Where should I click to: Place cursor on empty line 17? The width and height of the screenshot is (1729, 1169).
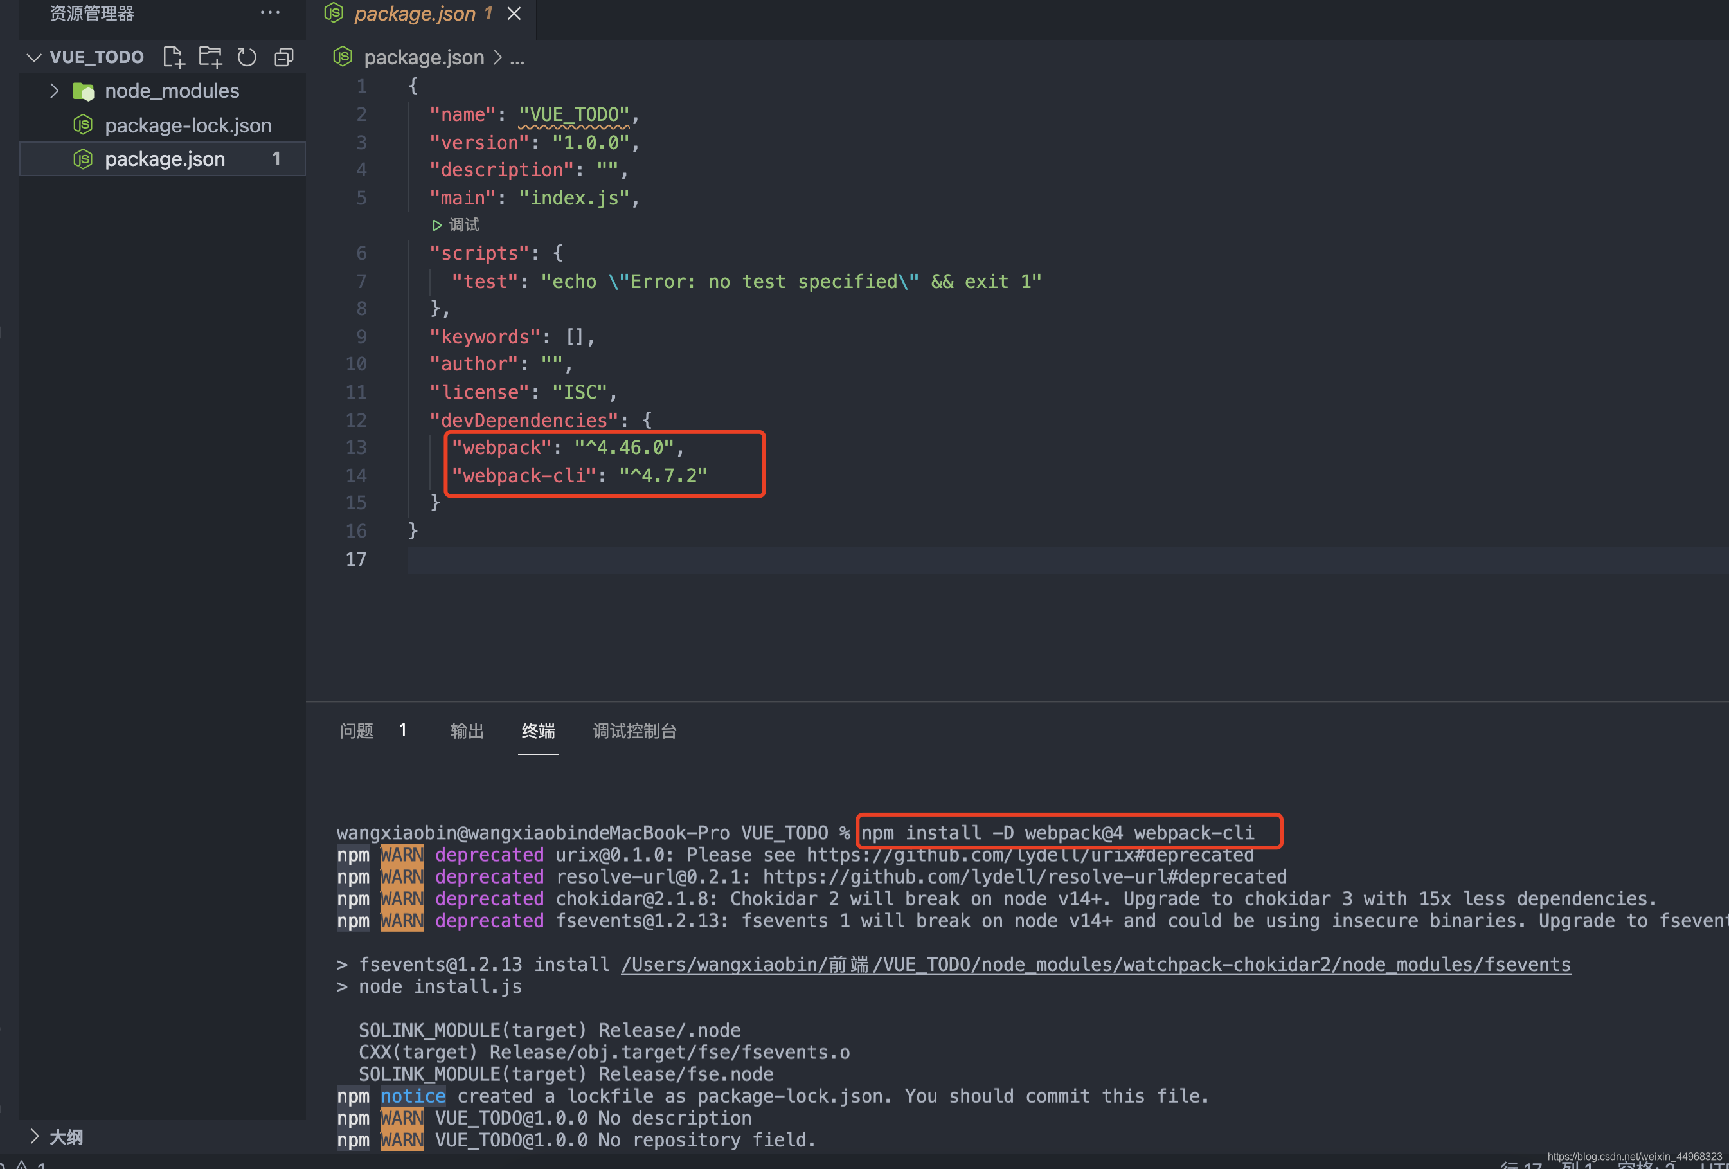1068,559
